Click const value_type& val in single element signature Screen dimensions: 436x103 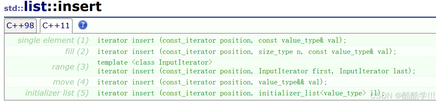[299, 40]
